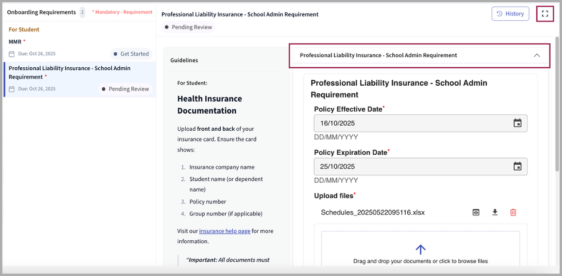The image size is (562, 276).
Task: Select Professional Liability Insurance requirement in sidebar
Action: tap(69, 73)
